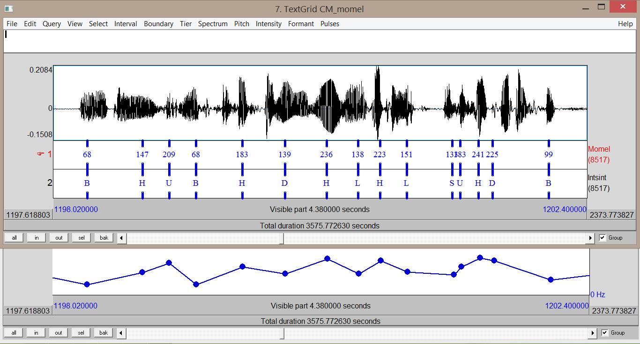Select Momel point labeled 209

click(169, 154)
